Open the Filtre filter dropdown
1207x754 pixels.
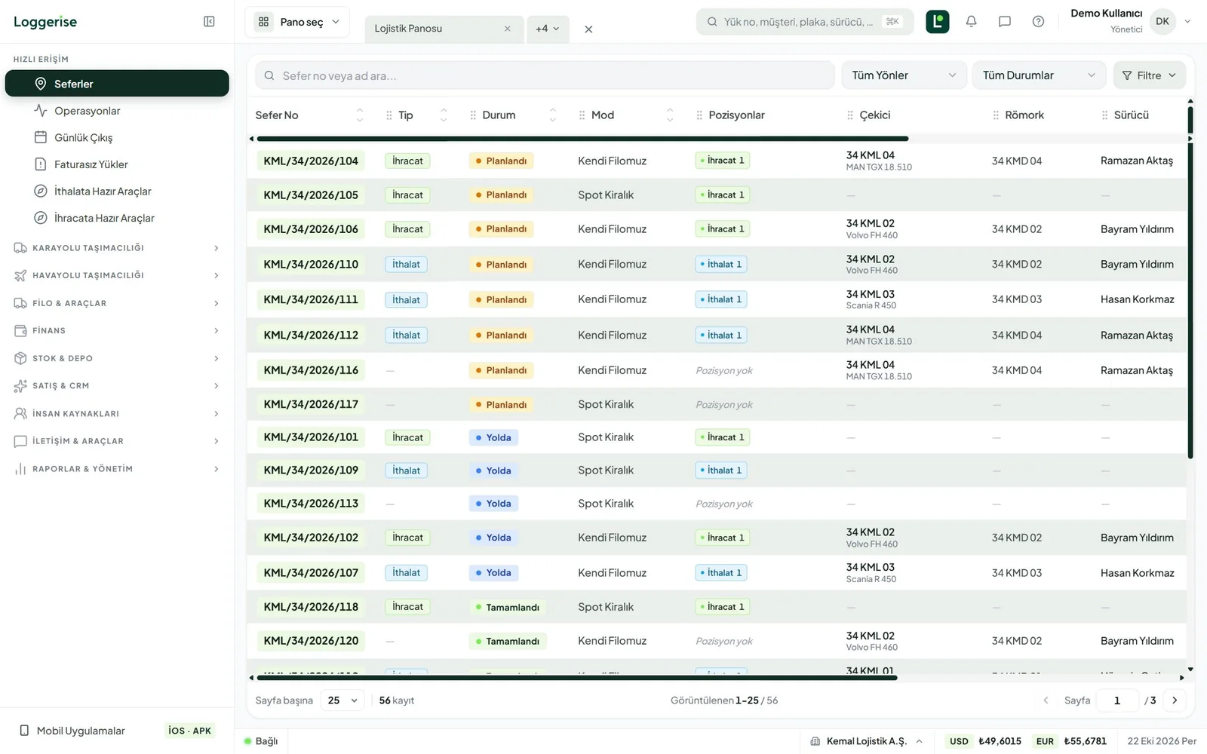click(x=1149, y=75)
